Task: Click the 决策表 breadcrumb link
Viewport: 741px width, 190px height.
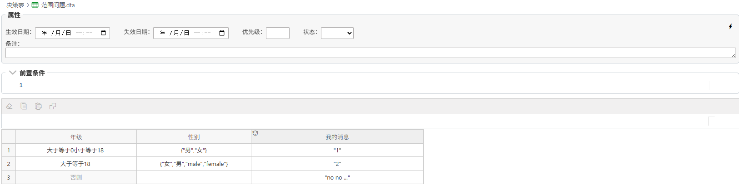Action: coord(15,5)
